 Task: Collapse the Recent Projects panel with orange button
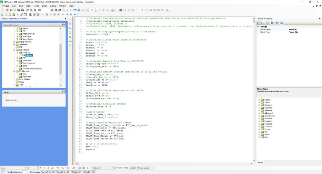[63, 25]
